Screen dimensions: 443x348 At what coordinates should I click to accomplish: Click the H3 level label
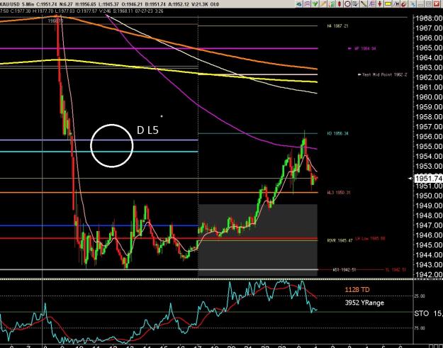click(x=337, y=133)
